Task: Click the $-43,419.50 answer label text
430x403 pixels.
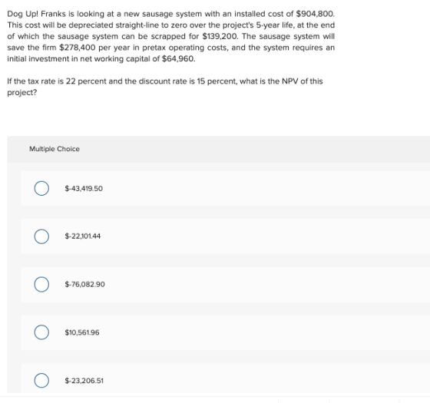Action: tap(84, 189)
